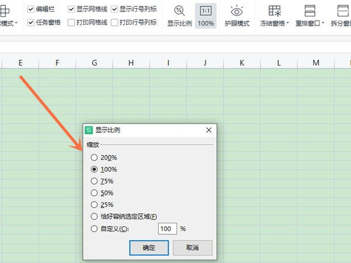Screen dimensions: 351x263
Task: Click the custom zoom percentage input field
Action: 167,229
